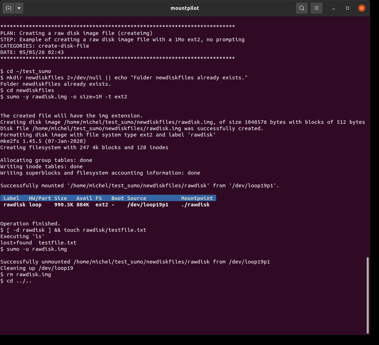Click 'lost+found' in ls output
Screen dimensions: 379x345
[16, 242]
